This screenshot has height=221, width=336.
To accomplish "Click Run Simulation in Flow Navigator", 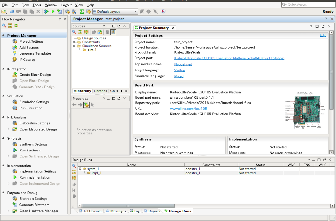I will click(x=31, y=108).
